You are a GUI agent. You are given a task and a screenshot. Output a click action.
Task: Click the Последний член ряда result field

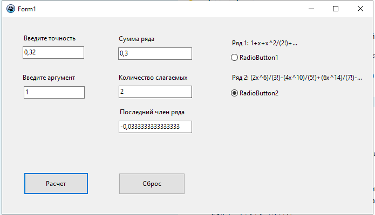tap(155, 127)
